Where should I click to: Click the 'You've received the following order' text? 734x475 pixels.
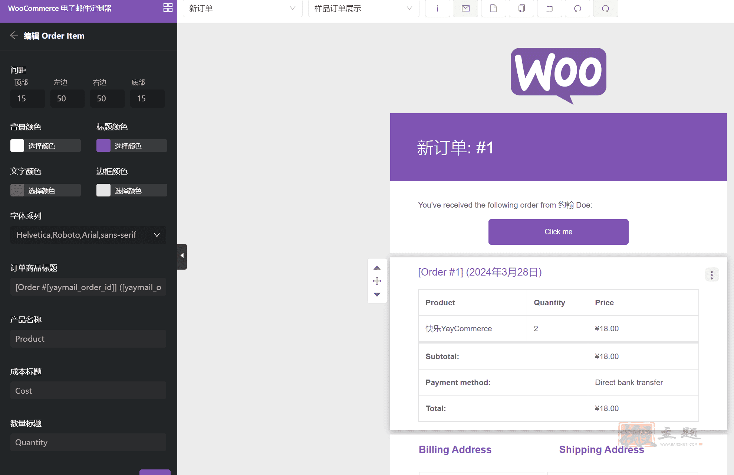505,205
